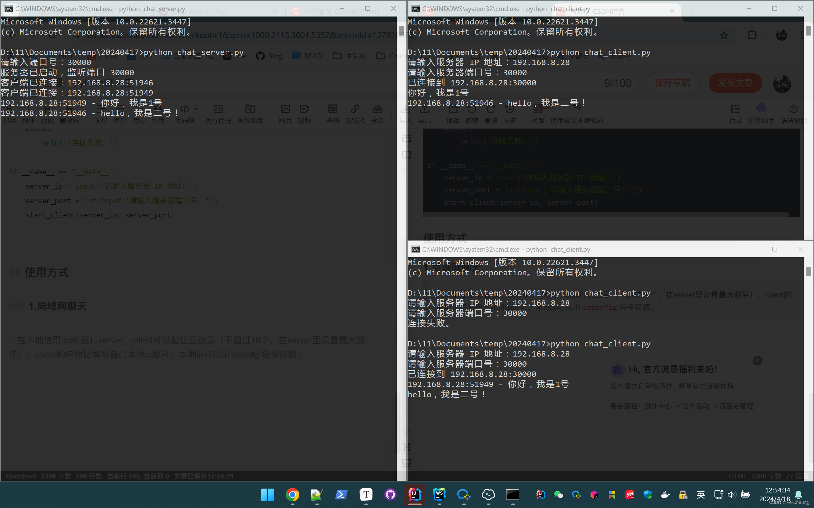Click upper client line '192.168.8.28:51946 - hello，我是二号！'
Viewport: 814px width, 508px height.
click(497, 103)
